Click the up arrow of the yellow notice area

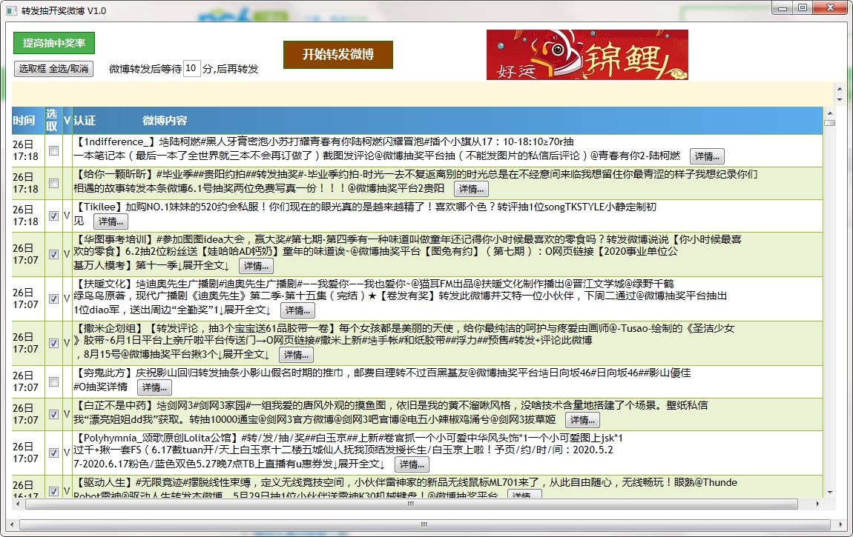[840, 87]
